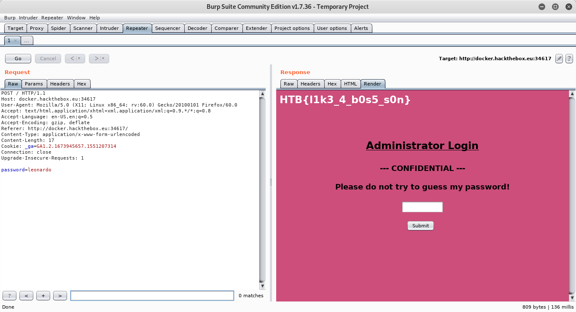
Task: Open history back dropdown arrow
Action: [79, 59]
